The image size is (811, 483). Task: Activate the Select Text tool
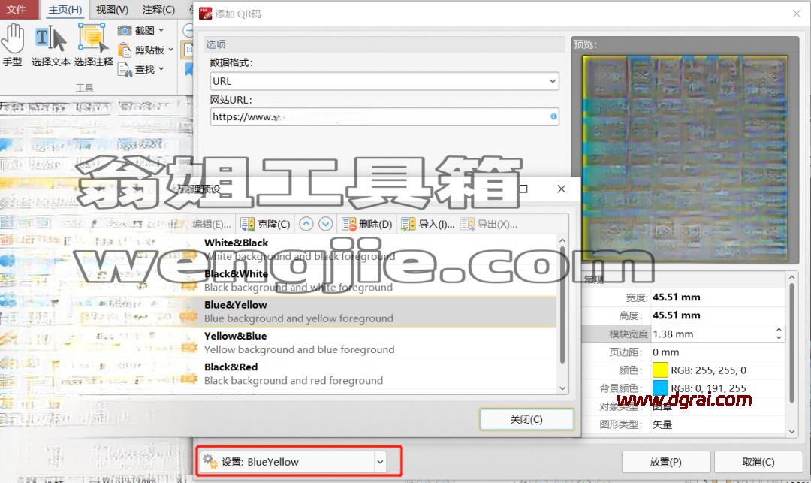tap(51, 46)
